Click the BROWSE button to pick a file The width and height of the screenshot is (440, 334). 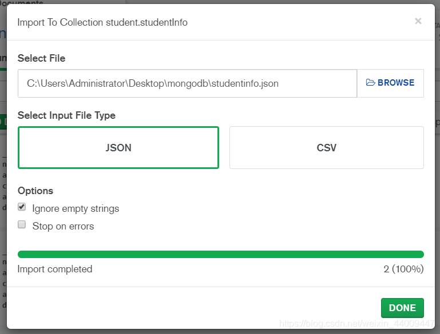(390, 83)
